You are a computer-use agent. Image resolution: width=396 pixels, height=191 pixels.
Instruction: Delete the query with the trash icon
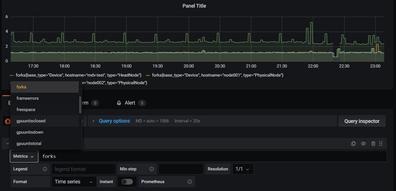point(373,144)
